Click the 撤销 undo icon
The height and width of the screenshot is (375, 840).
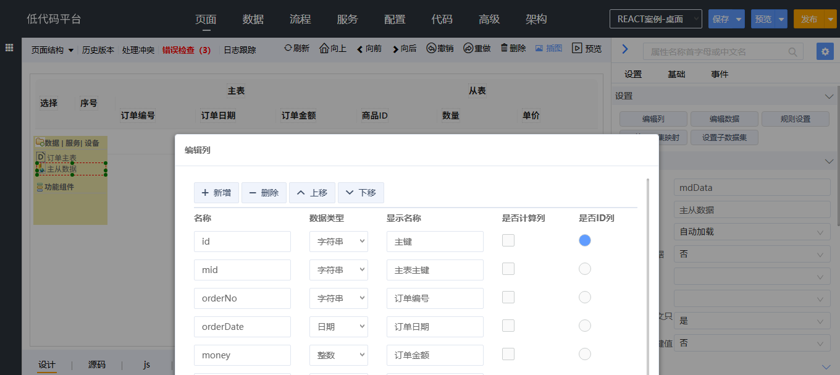pyautogui.click(x=431, y=48)
